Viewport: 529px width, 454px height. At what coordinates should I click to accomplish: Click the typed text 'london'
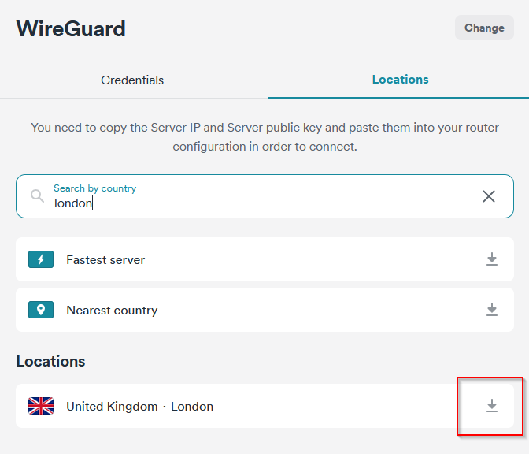[x=72, y=203]
